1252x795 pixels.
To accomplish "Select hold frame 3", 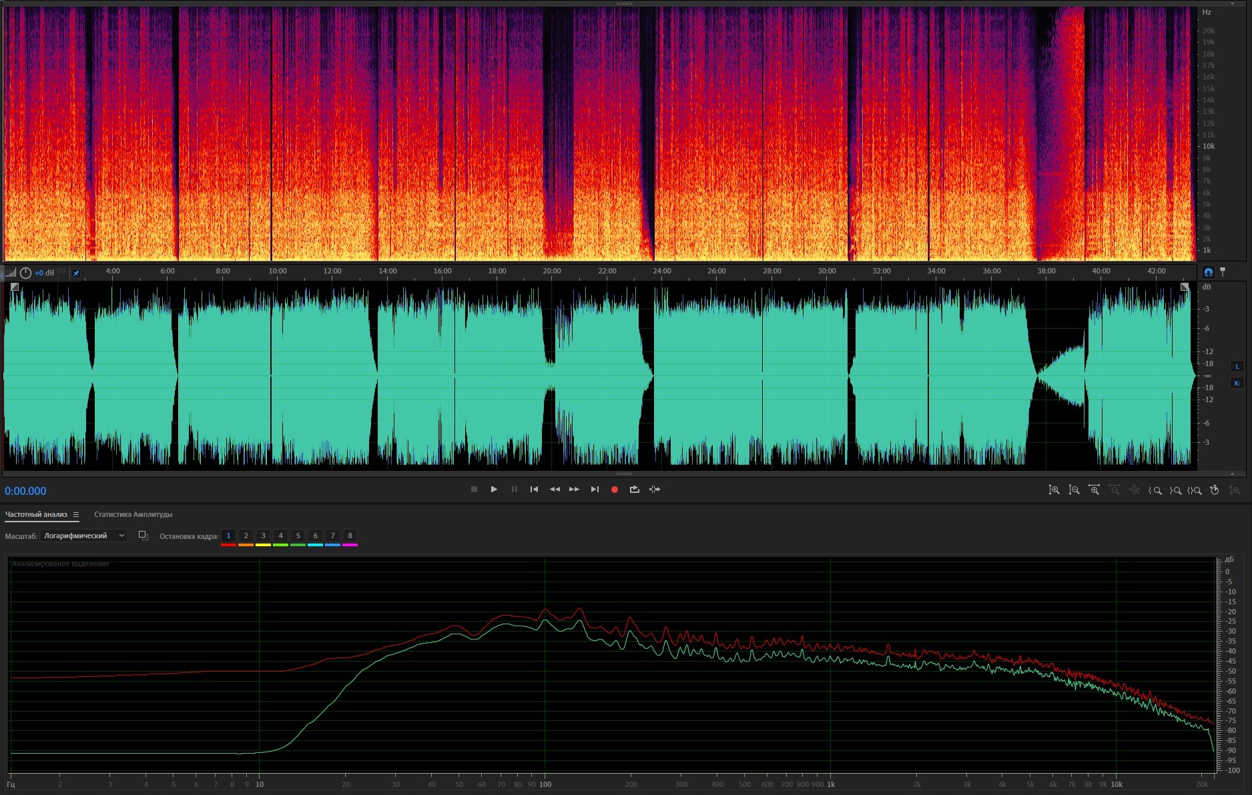I will 263,536.
